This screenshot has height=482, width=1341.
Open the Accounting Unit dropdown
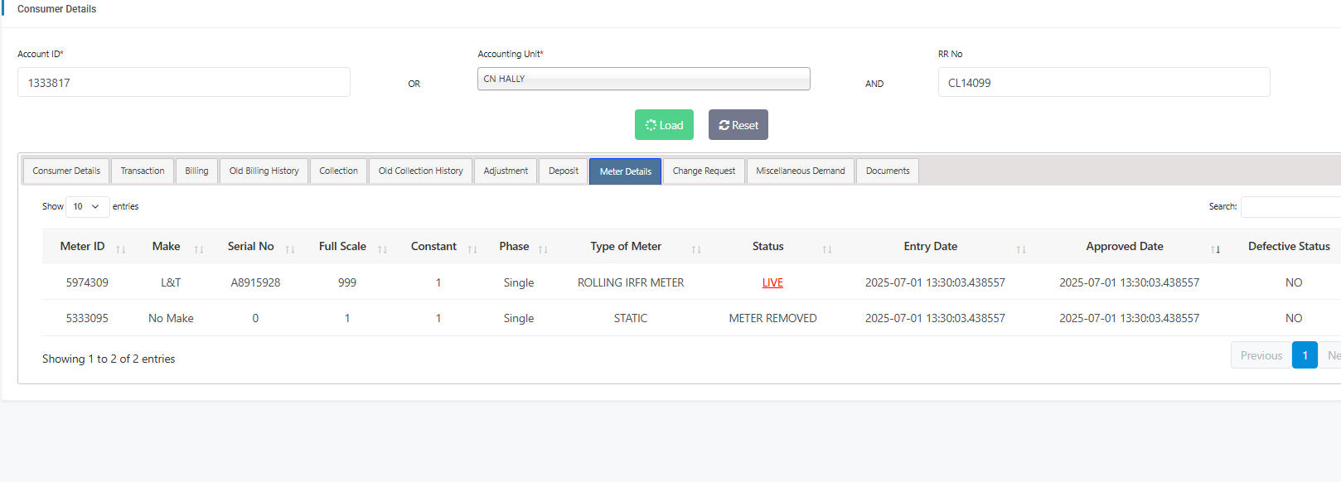[643, 79]
